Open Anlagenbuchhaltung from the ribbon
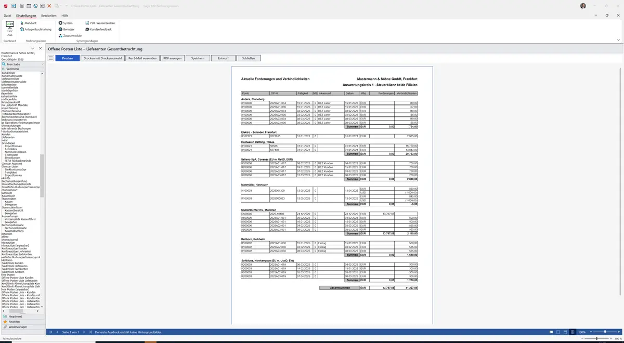The image size is (624, 343). click(x=35, y=29)
